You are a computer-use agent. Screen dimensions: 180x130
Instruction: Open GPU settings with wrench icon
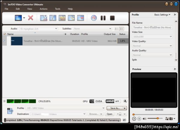click(x=125, y=101)
